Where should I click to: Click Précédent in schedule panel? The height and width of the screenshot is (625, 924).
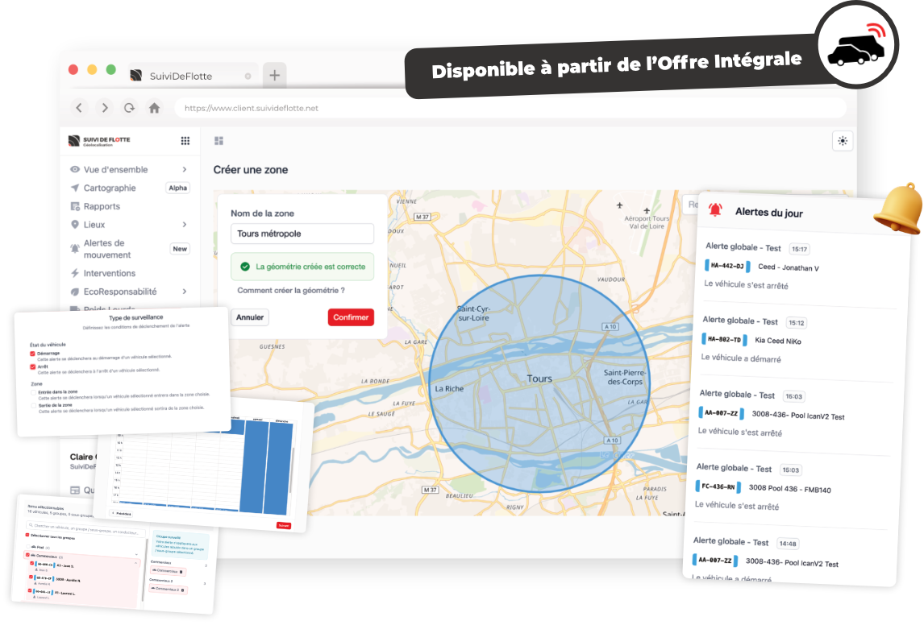click(x=121, y=514)
